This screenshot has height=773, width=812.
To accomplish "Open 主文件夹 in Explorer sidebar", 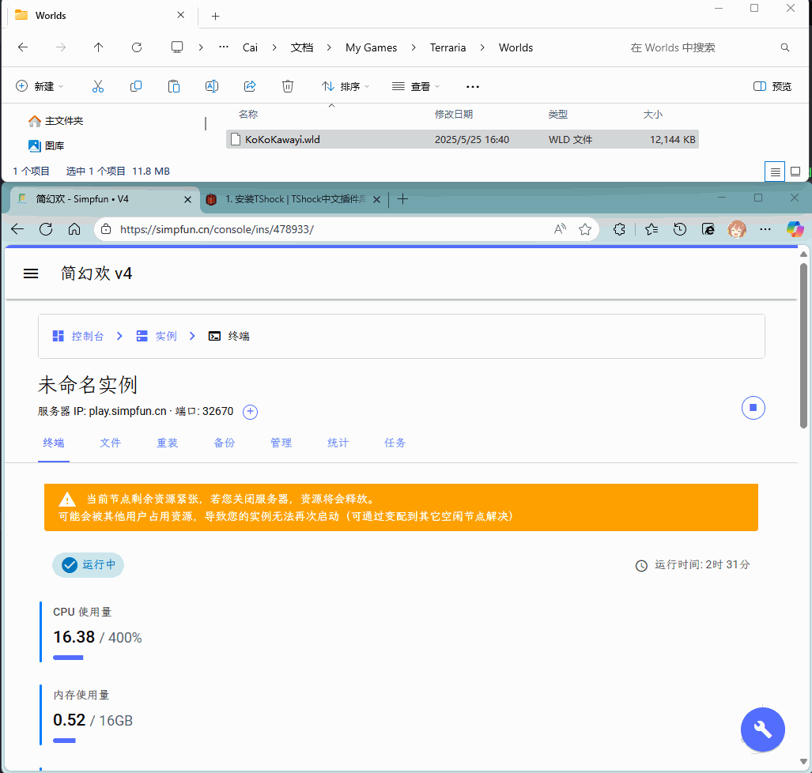I will click(56, 121).
